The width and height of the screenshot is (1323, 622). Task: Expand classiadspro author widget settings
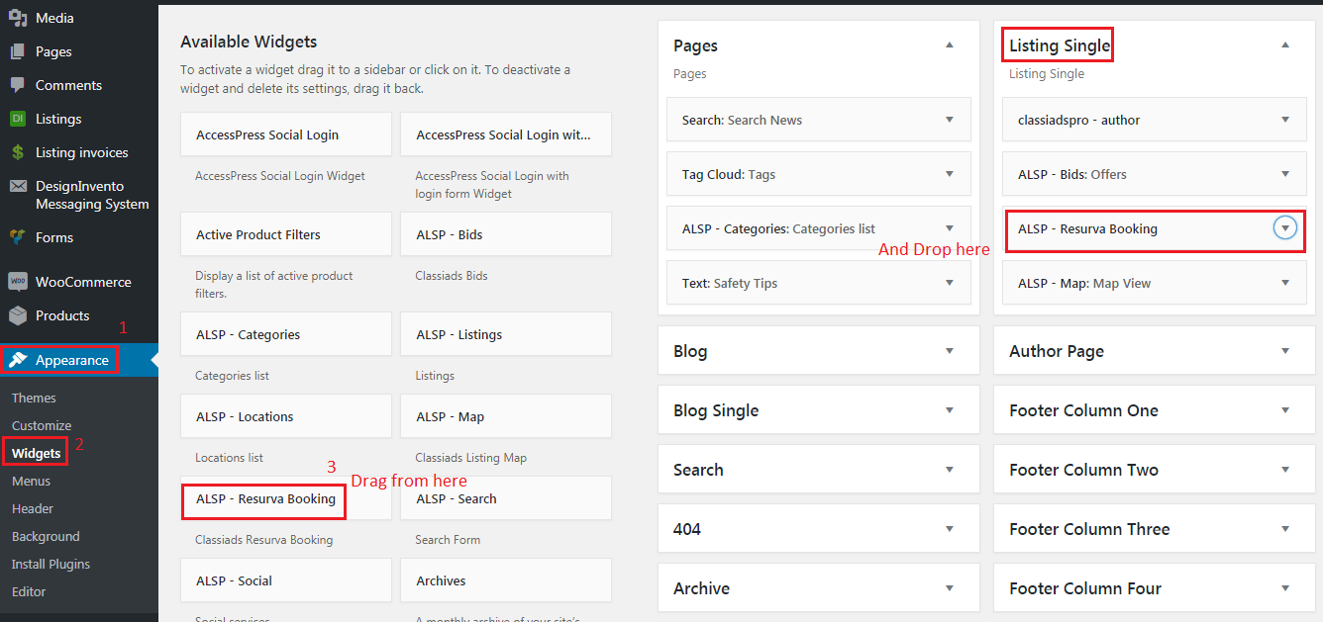click(x=1285, y=120)
